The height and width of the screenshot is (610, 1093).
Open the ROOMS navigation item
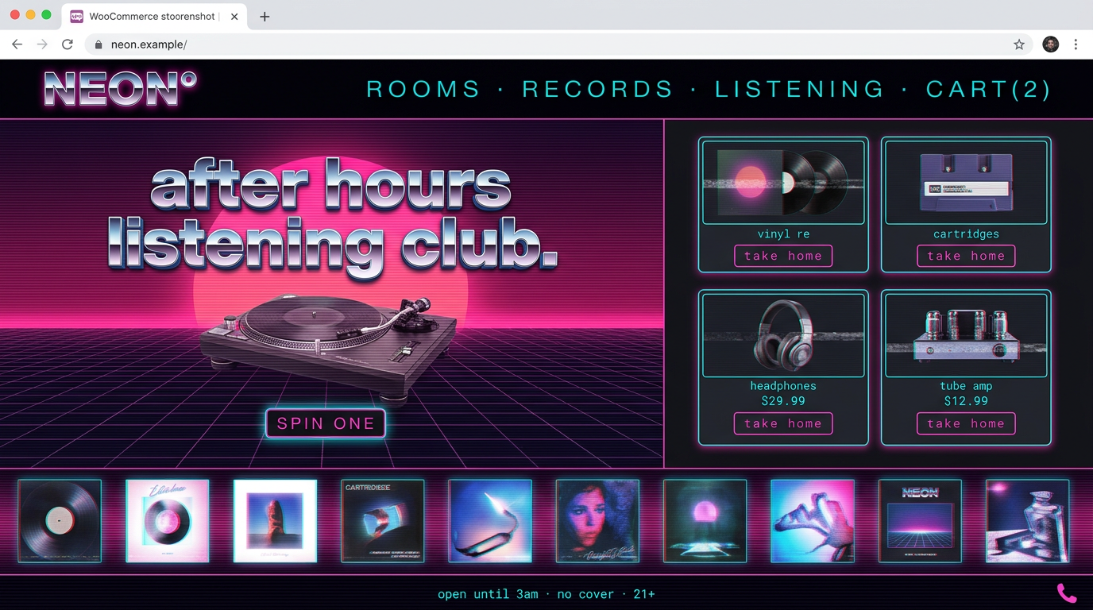point(423,89)
